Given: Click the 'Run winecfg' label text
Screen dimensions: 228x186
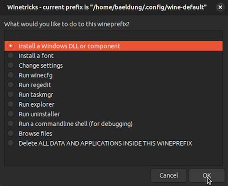Looking at the screenshot, I should coord(36,75).
